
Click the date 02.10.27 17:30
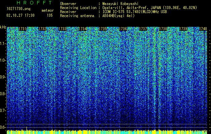point(20,15)
